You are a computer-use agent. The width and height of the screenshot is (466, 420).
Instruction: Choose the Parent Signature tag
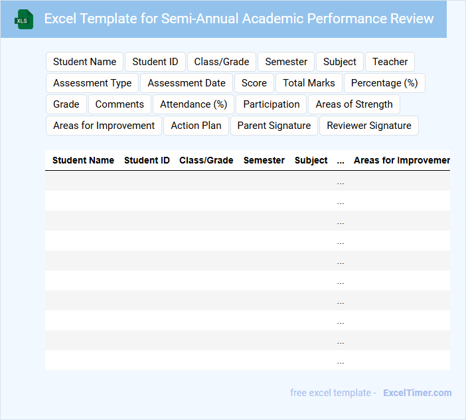pyautogui.click(x=274, y=126)
